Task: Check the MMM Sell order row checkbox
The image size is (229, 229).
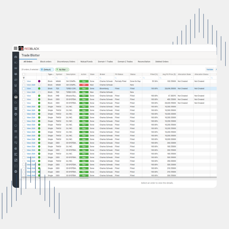Action: (24, 85)
